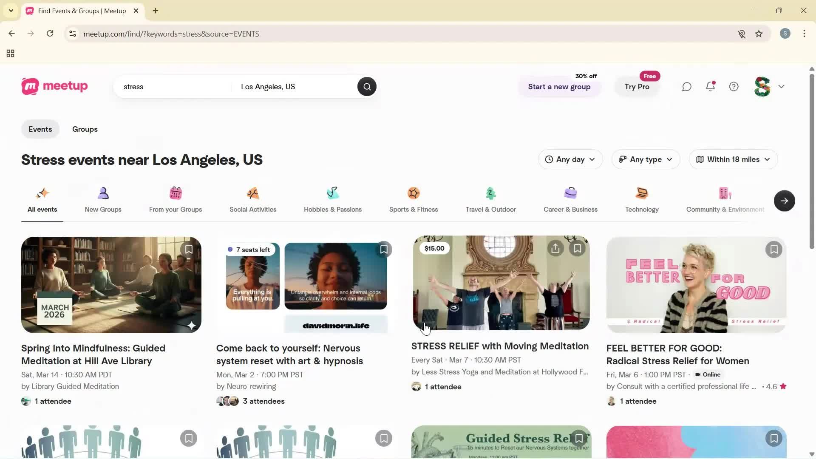Open the Within 18 miles distance filter
The height and width of the screenshot is (459, 816).
733,159
